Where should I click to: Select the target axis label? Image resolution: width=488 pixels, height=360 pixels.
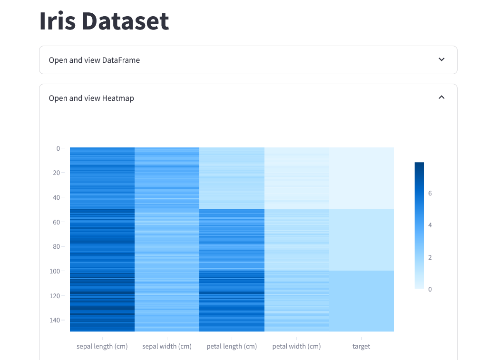361,346
